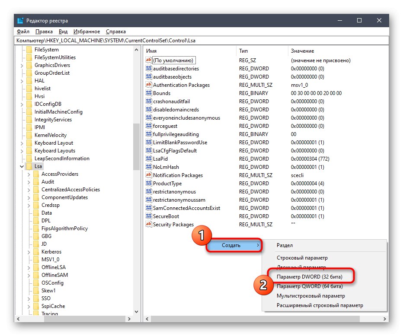403x336 pixels.
Task: Expand the Audit subkey
Action: coord(29,182)
